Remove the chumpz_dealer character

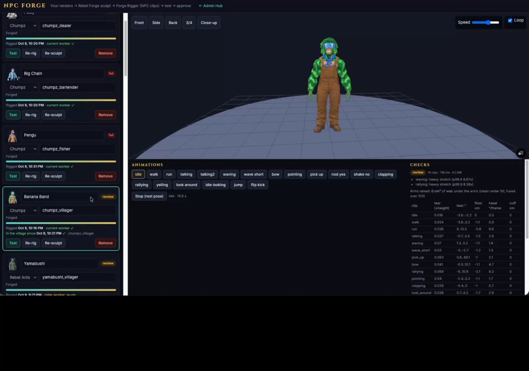click(x=105, y=53)
